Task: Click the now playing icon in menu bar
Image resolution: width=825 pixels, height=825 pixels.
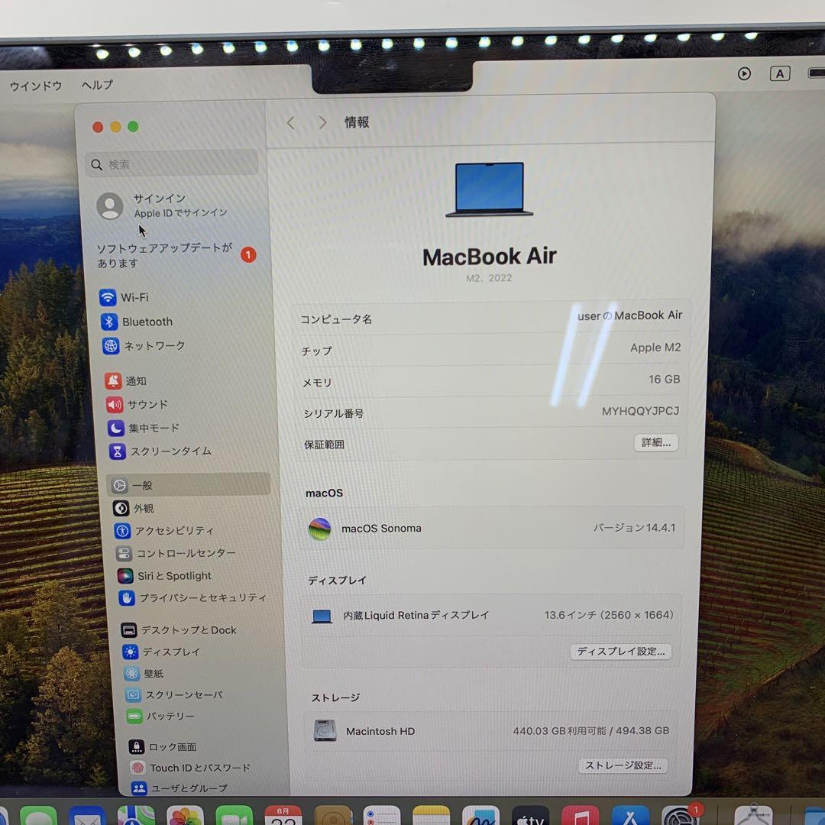Action: [x=744, y=73]
